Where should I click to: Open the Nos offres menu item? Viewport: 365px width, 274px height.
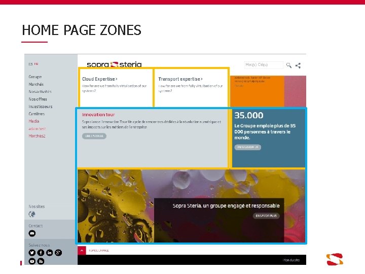(38, 99)
